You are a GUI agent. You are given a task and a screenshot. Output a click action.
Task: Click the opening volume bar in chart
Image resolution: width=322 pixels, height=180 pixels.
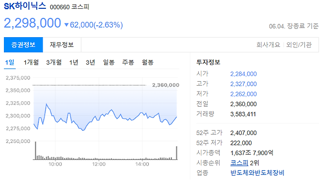click(36, 151)
